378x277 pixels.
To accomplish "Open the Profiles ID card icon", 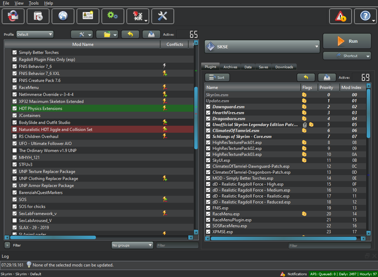I will coord(88,16).
